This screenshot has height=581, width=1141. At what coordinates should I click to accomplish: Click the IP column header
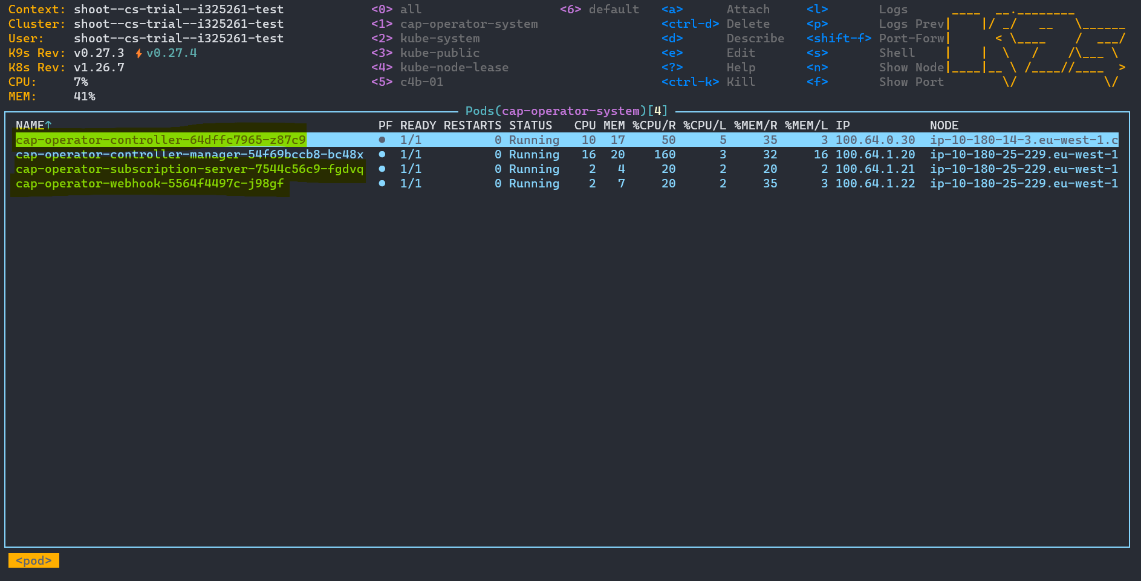[843, 125]
